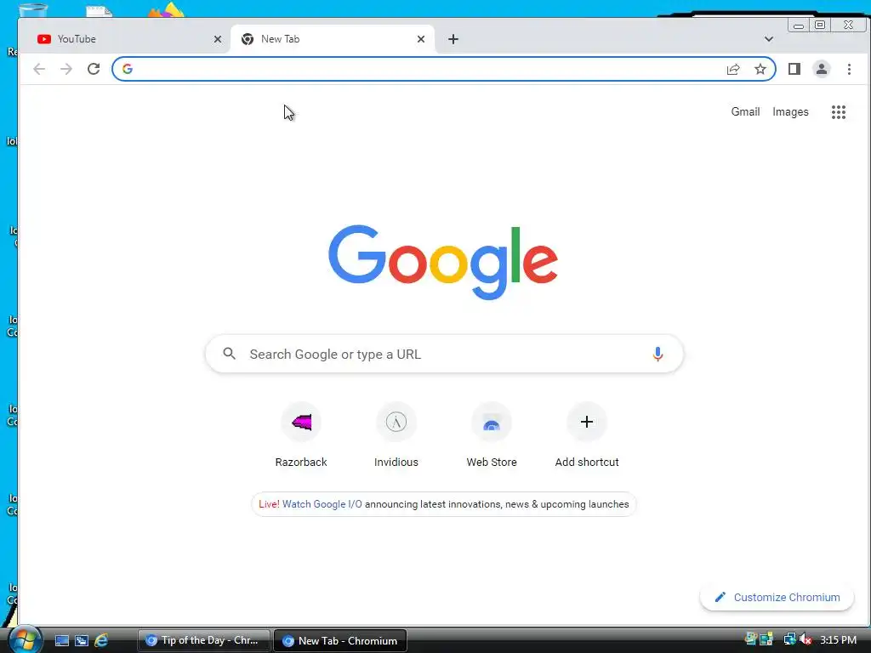Click the Add shortcut plus tile
Viewport: 871px width, 653px height.
[587, 434]
